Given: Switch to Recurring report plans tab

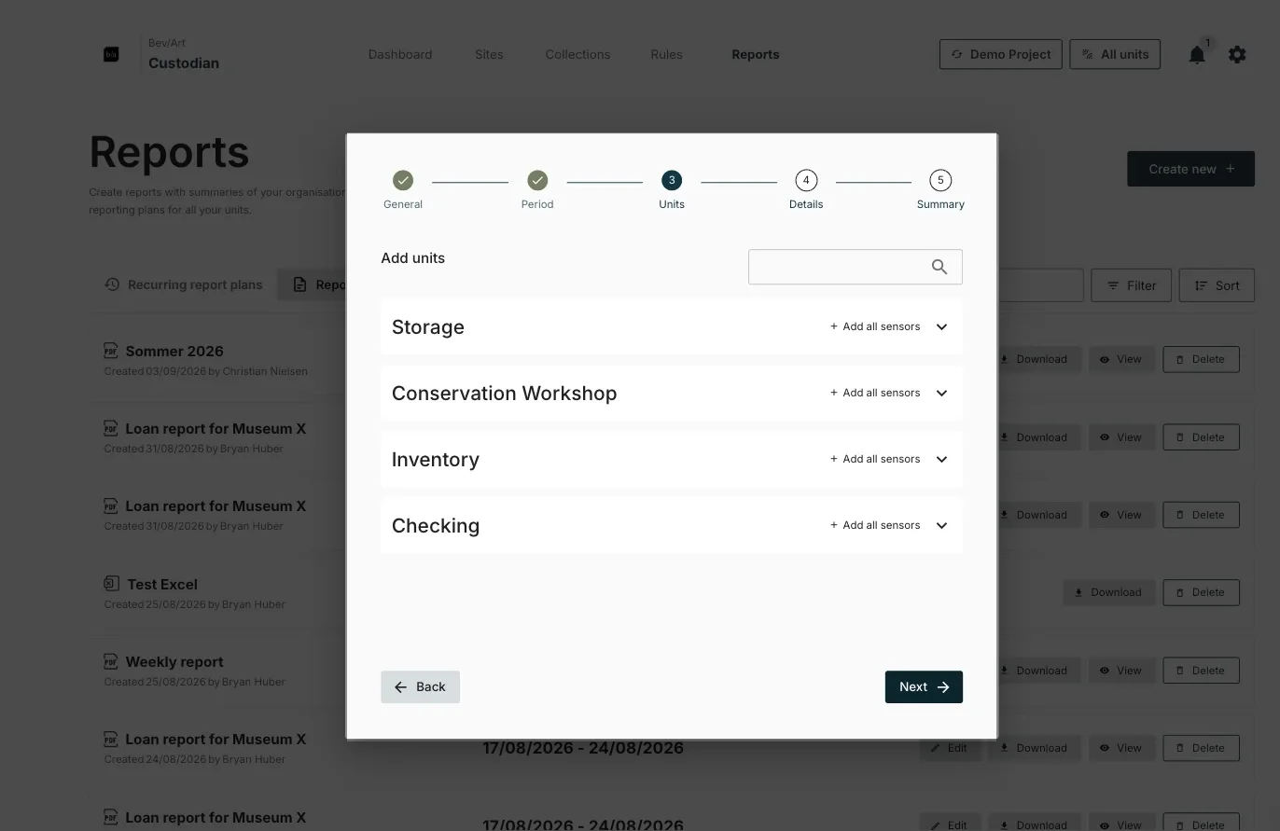Looking at the screenshot, I should (183, 285).
